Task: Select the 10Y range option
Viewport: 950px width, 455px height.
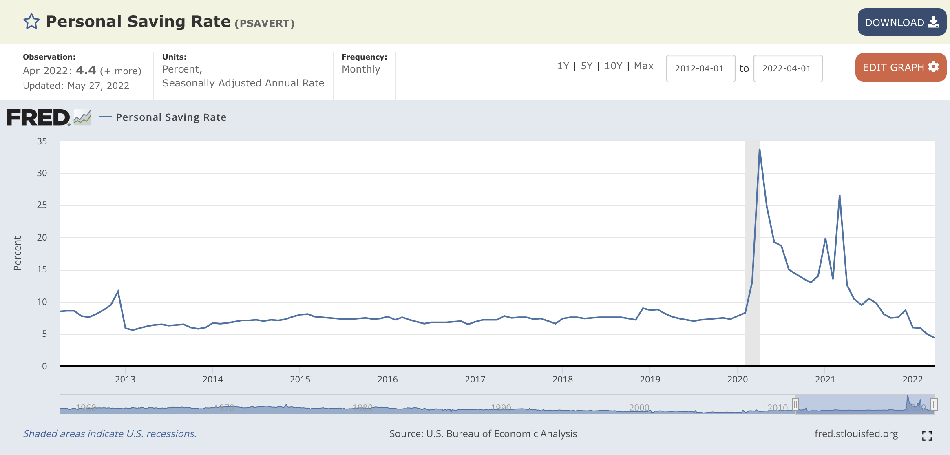Action: click(613, 66)
